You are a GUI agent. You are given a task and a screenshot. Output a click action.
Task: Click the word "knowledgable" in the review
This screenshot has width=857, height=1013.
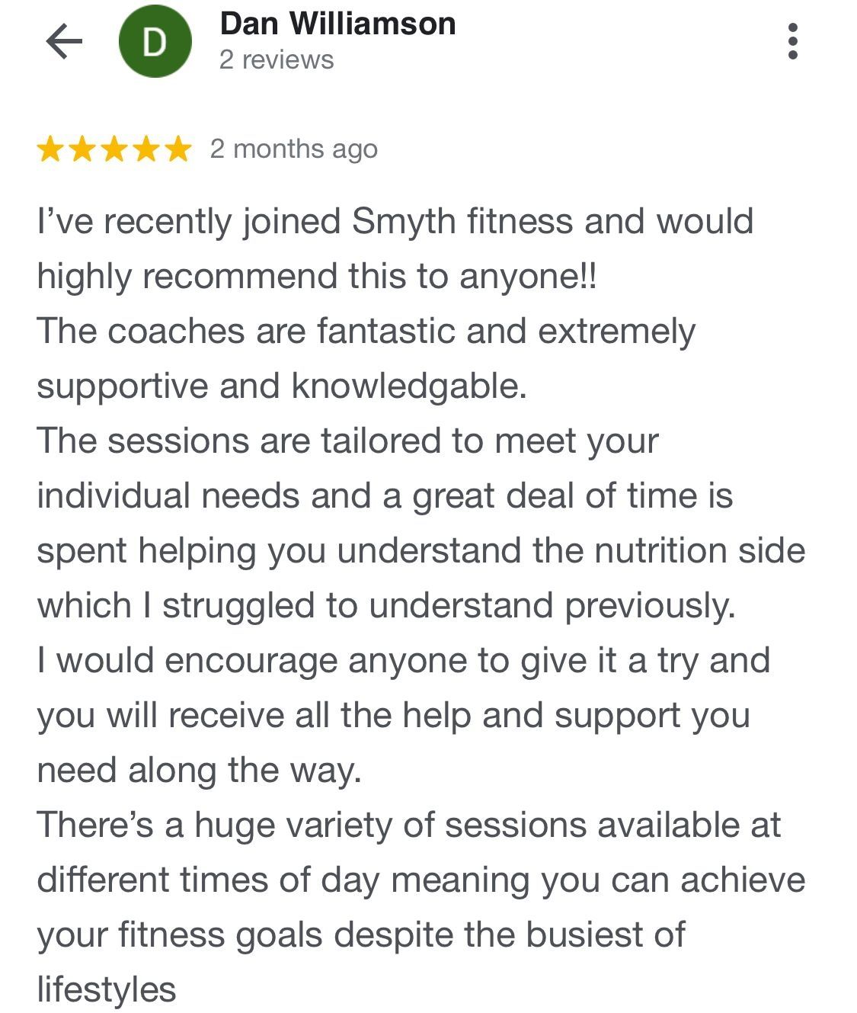[x=408, y=386]
